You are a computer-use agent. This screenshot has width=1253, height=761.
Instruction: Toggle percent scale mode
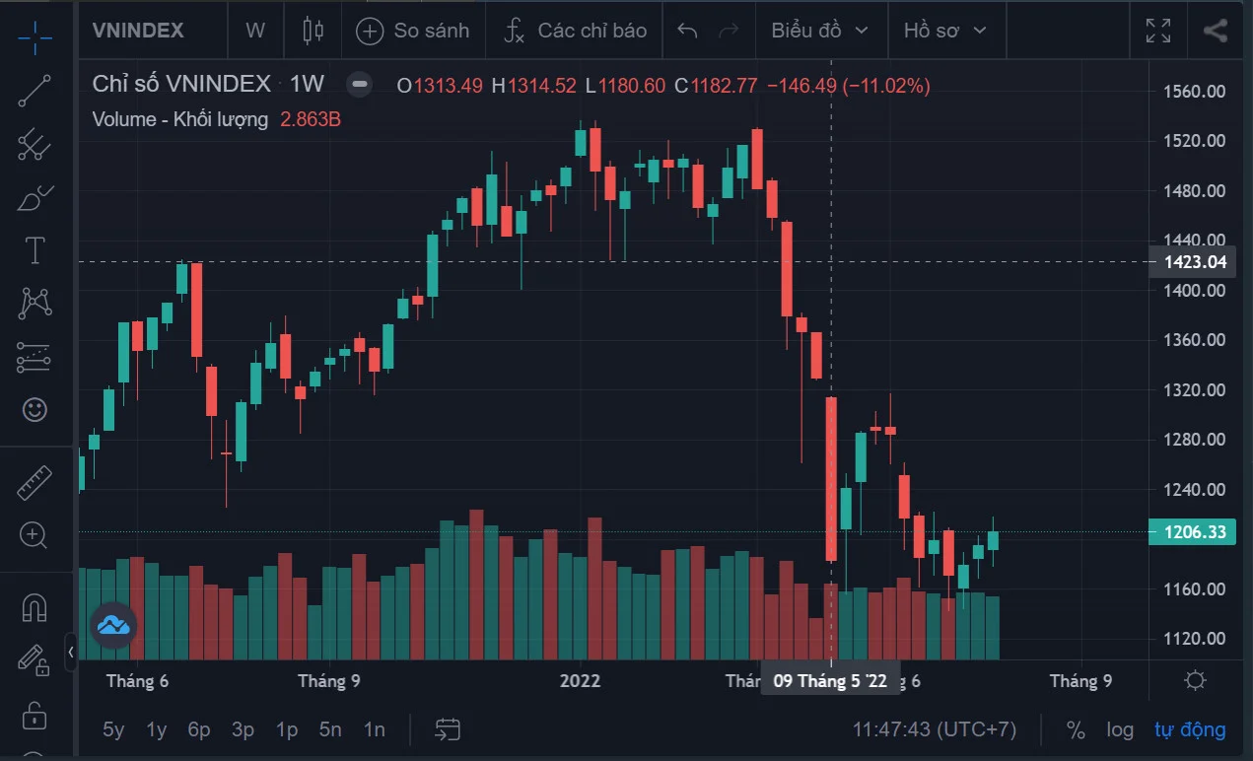click(1076, 730)
